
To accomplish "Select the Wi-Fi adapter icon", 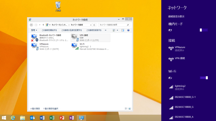I will point(75,47).
